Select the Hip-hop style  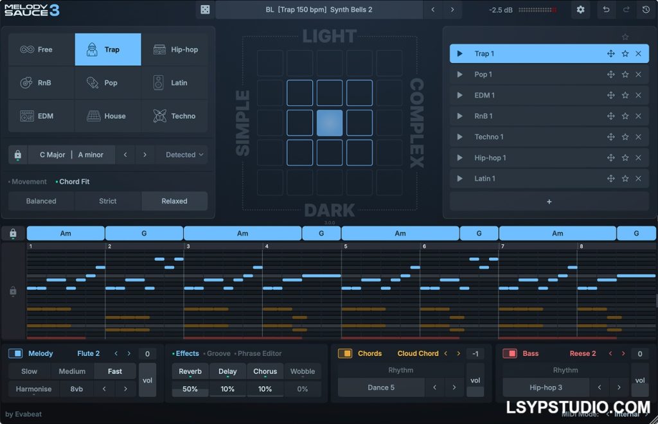click(x=175, y=49)
